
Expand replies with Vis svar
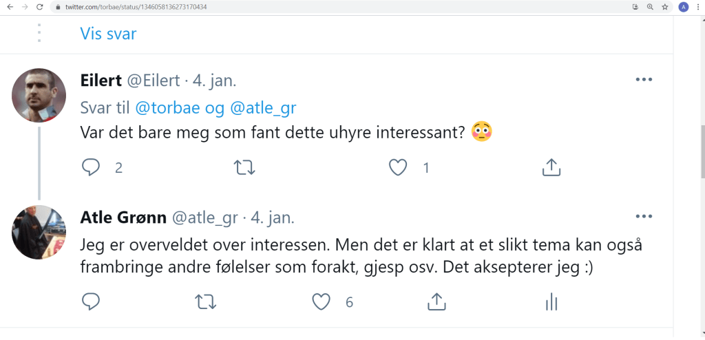[108, 34]
